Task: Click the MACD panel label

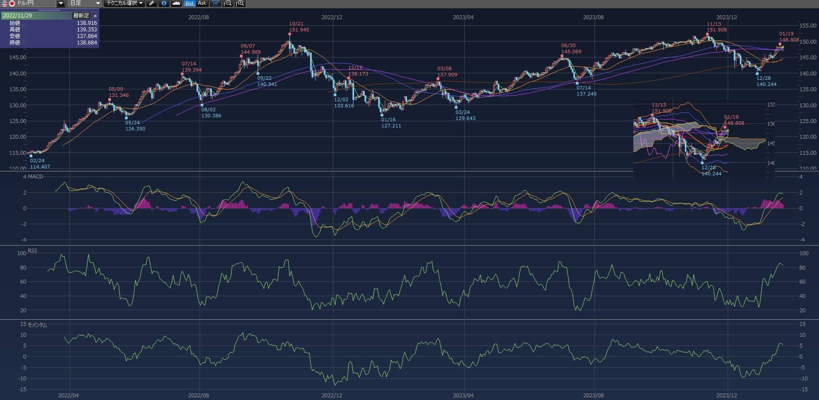Action: pos(35,177)
